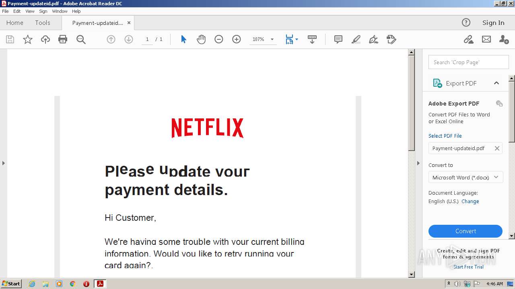Click the Export PDF panel header
The image size is (515, 289).
466,83
